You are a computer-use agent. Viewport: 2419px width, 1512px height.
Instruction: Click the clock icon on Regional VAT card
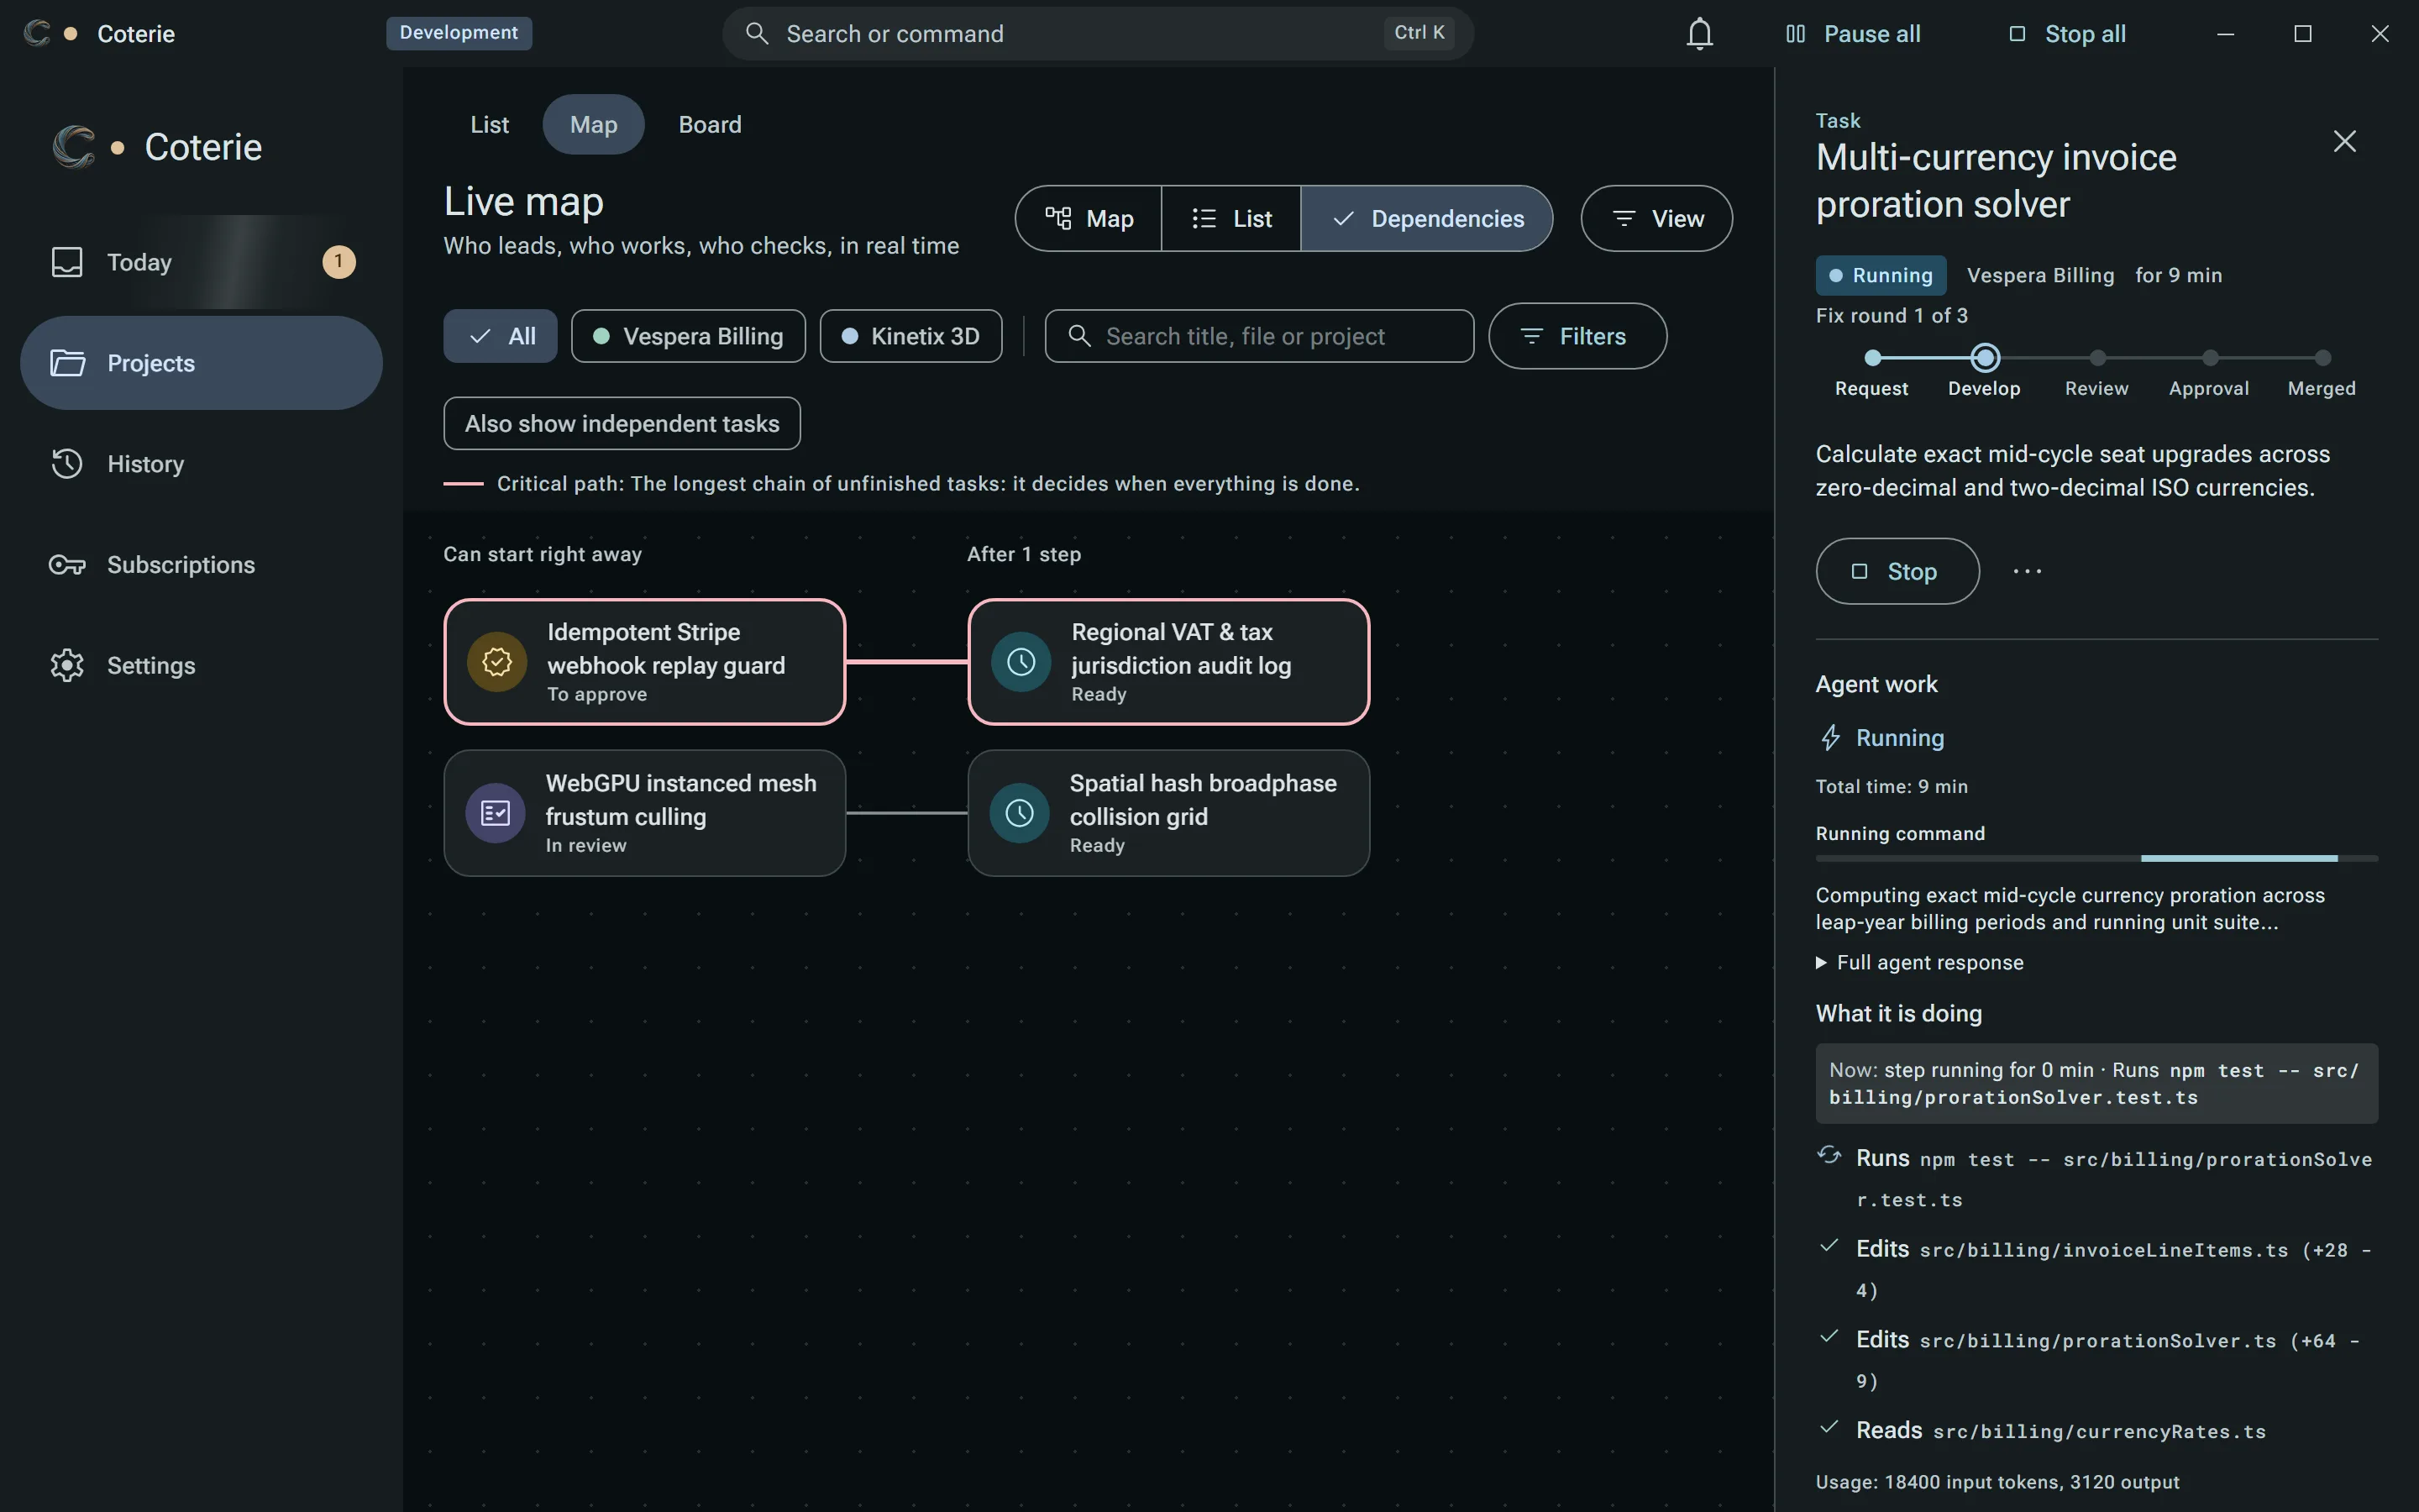tap(1021, 662)
